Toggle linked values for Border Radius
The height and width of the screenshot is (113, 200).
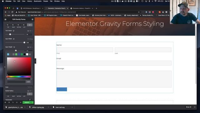(x=30, y=94)
